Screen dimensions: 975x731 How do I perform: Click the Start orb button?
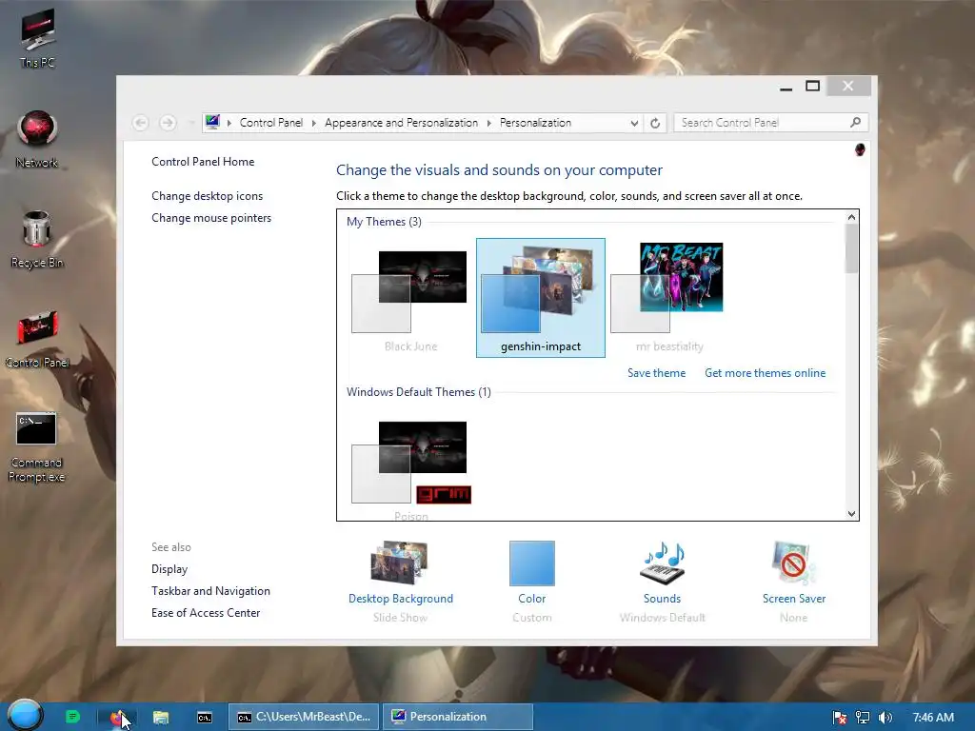point(24,716)
